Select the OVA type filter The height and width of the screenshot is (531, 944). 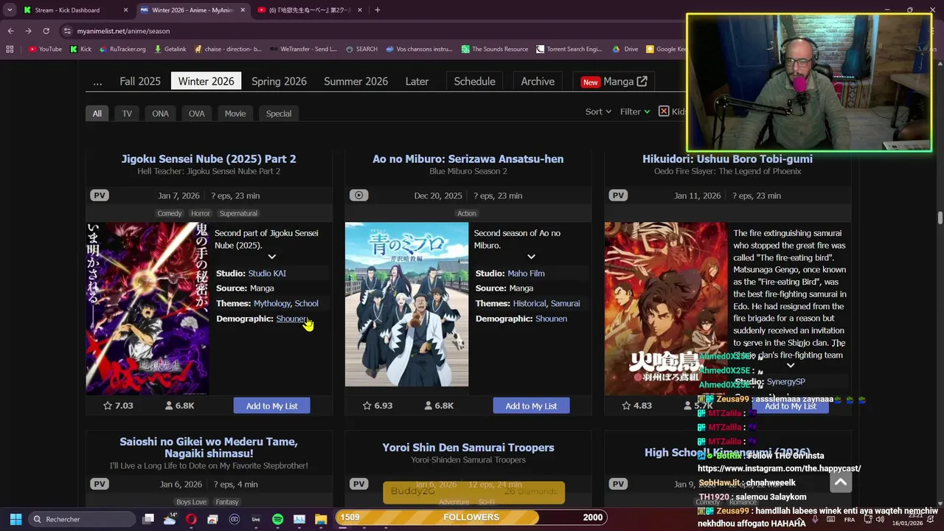pyautogui.click(x=196, y=114)
